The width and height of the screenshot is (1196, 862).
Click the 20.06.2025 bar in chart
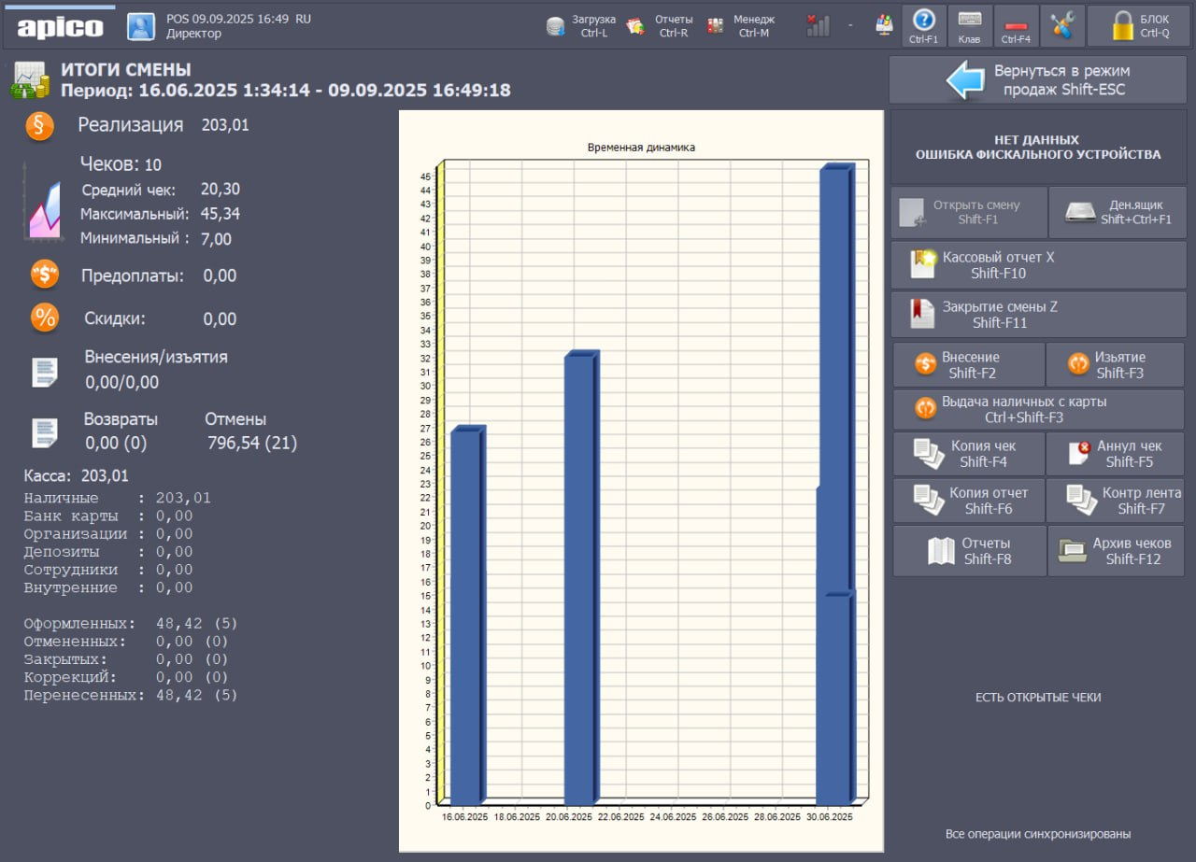579,579
